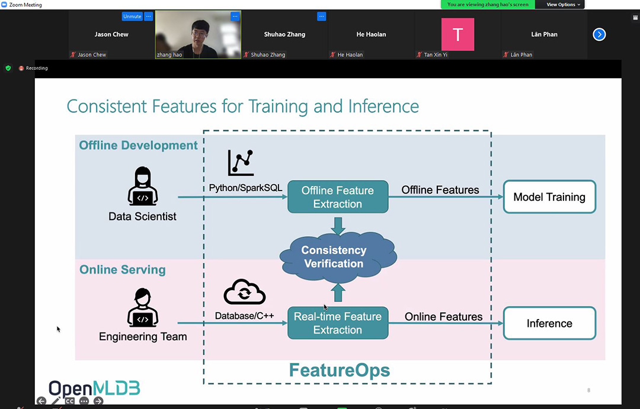Image resolution: width=640 pixels, height=409 pixels.
Task: Click the cloud sync icon above Database/C++
Action: pyautogui.click(x=245, y=292)
